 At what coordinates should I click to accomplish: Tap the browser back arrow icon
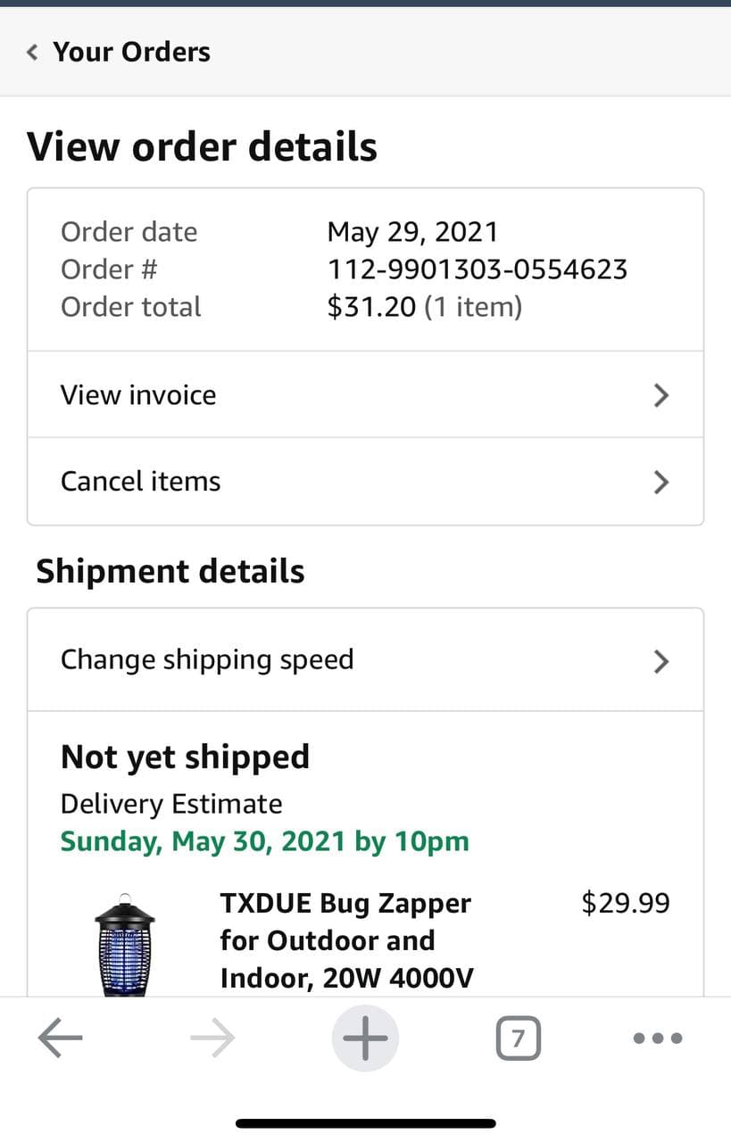pyautogui.click(x=61, y=1039)
